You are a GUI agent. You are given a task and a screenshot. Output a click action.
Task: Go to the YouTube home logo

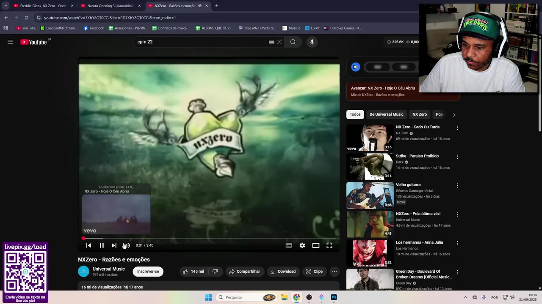[x=33, y=42]
